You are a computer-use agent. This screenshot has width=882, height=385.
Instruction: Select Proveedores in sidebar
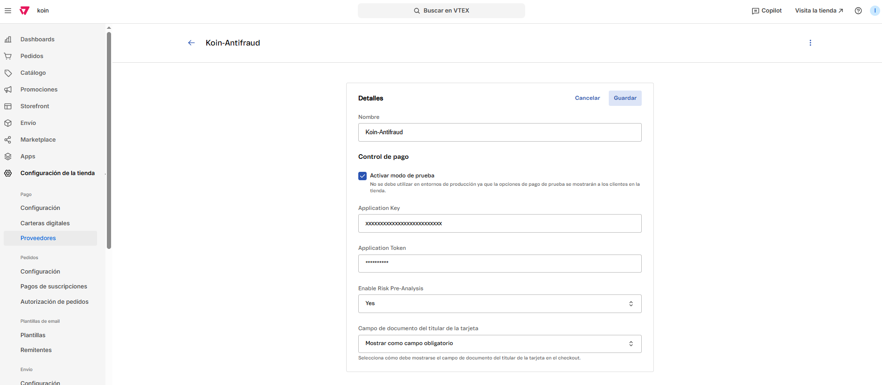(x=50, y=238)
